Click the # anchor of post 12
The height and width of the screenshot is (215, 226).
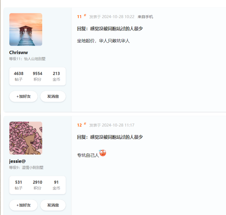[85, 124]
